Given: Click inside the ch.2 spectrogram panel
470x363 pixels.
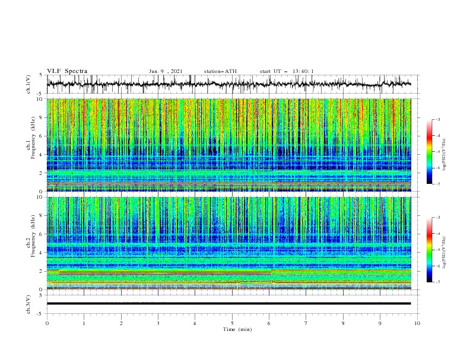Looking at the screenshot, I should tap(228, 243).
